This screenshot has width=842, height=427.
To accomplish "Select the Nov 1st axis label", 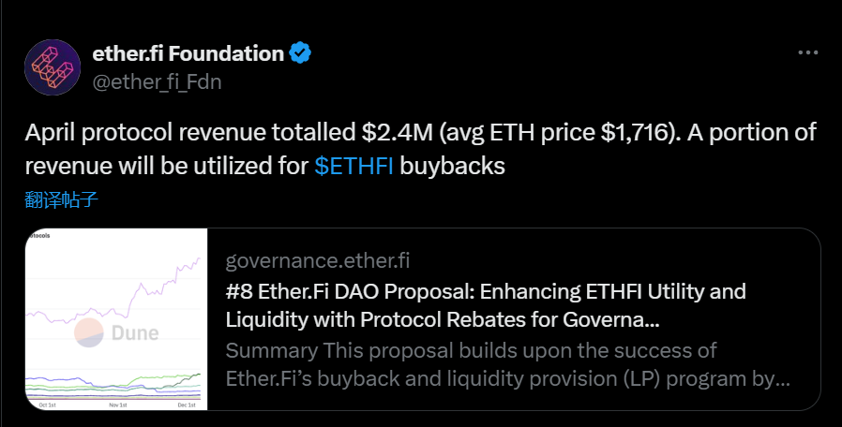I will 118,405.
